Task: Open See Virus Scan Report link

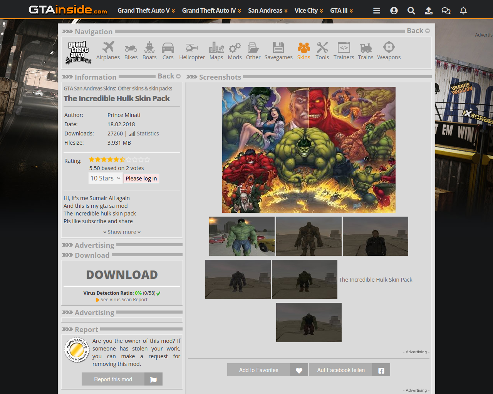Action: pyautogui.click(x=122, y=300)
